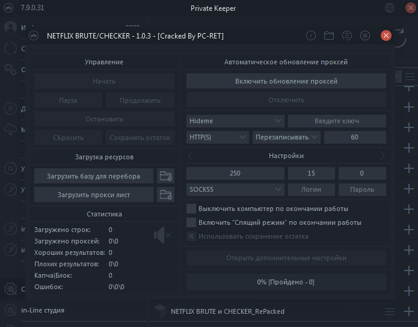Click the Остановить button
The width and height of the screenshot is (418, 327).
(x=104, y=119)
